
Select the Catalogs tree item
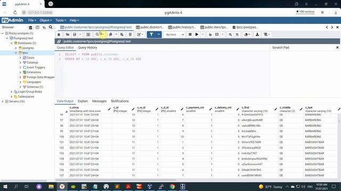click(x=33, y=63)
